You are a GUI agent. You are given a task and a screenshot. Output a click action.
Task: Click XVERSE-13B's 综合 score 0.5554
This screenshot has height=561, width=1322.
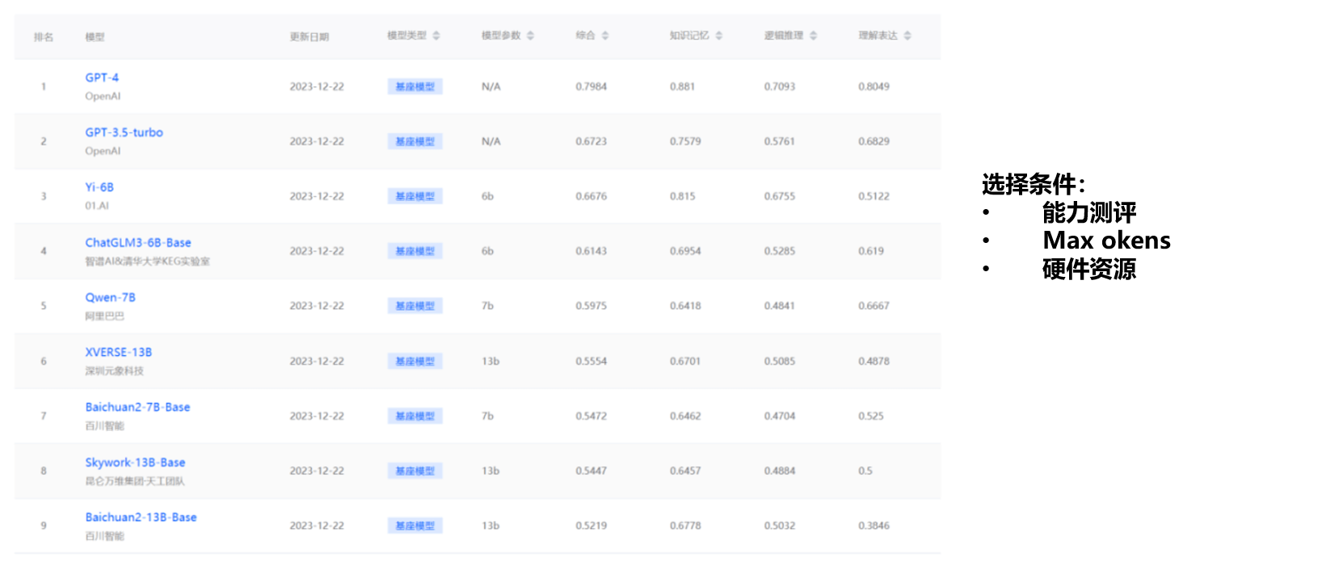coord(592,361)
